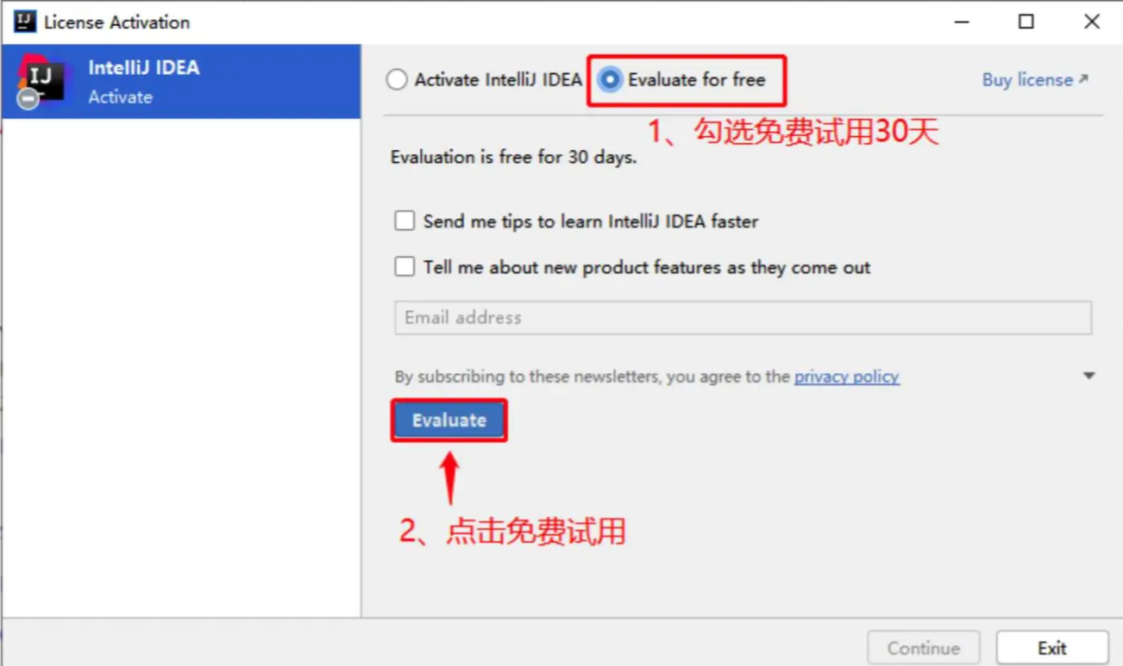Click the external arrow beside Buy license
Viewport: 1123px width, 666px height.
coord(1083,79)
